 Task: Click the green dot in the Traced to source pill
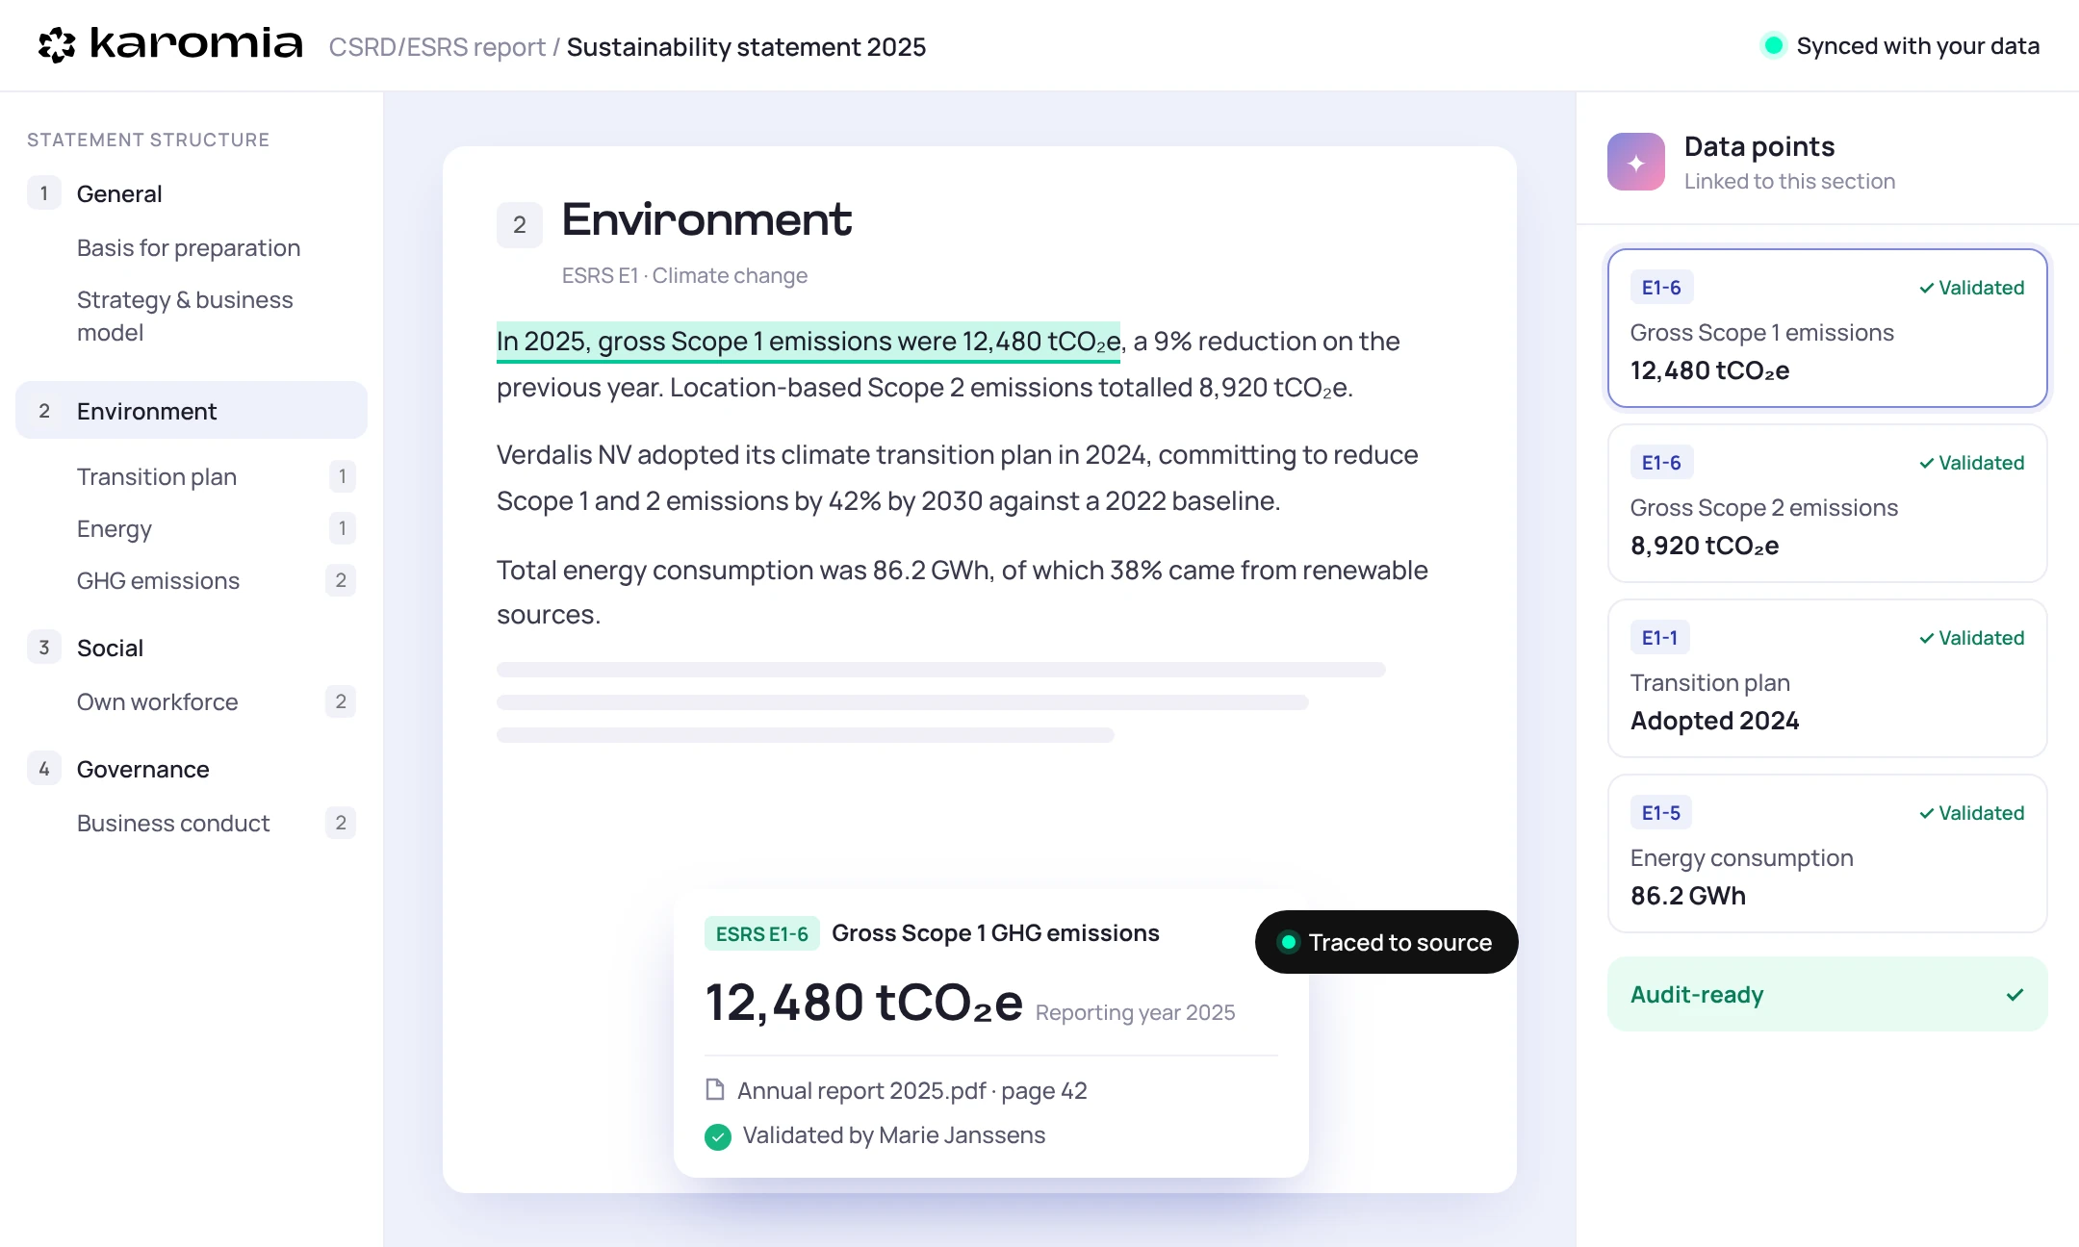(1288, 942)
